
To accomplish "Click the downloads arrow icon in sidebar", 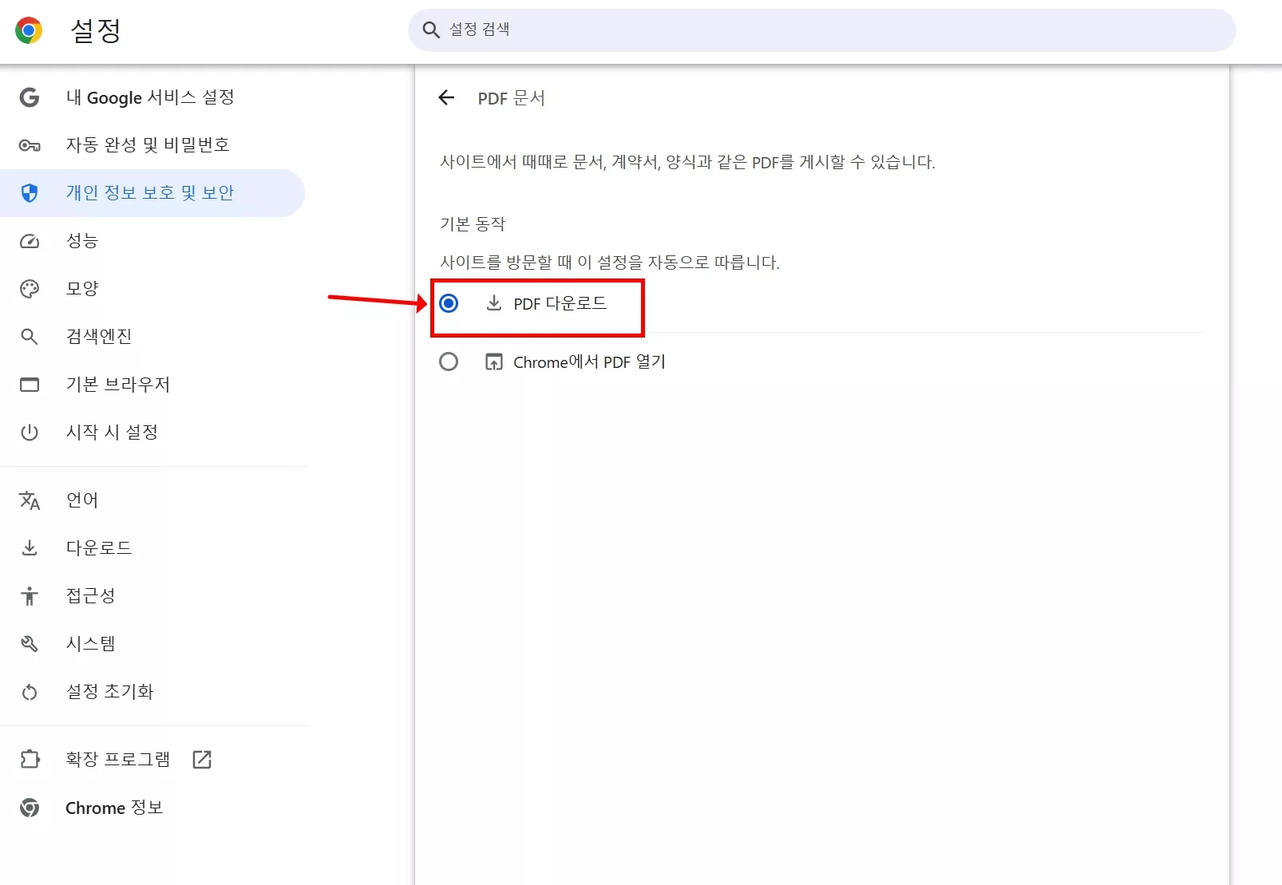I will pyautogui.click(x=30, y=547).
